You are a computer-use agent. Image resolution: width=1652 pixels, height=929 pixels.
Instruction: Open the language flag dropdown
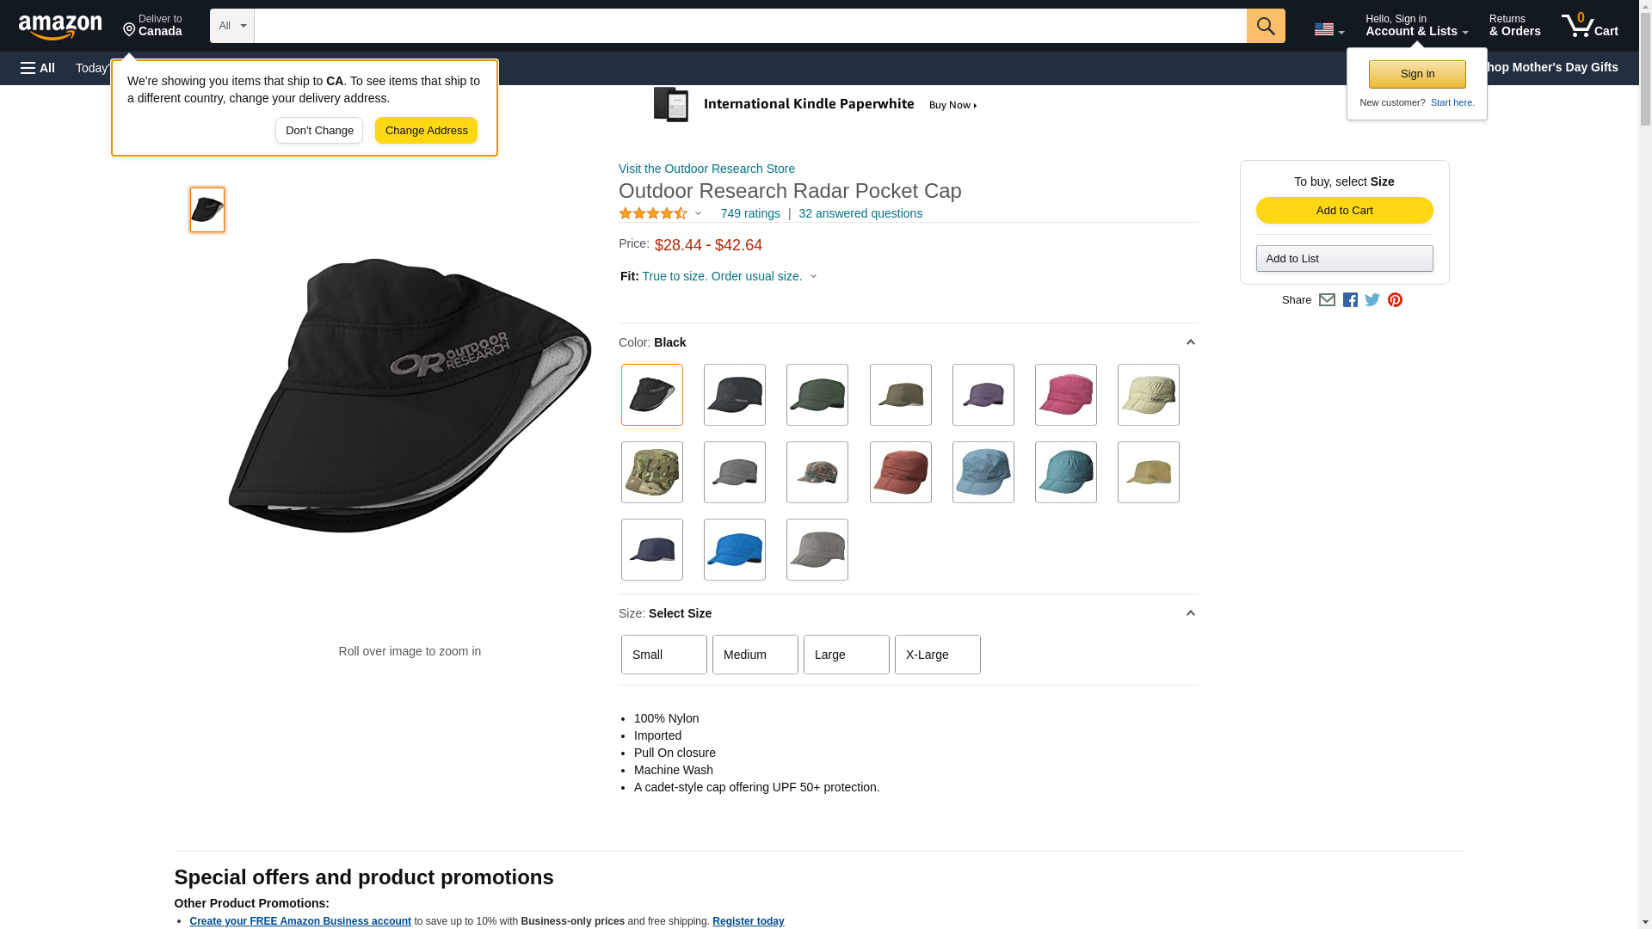pyautogui.click(x=1328, y=29)
